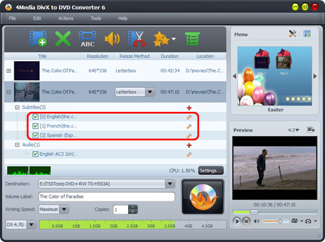Screen dimensions: 325x242
Task: Edit the French subtitle with the pencil icon
Action: tap(189, 126)
